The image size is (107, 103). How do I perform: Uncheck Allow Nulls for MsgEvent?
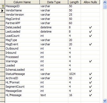[x=90, y=44]
